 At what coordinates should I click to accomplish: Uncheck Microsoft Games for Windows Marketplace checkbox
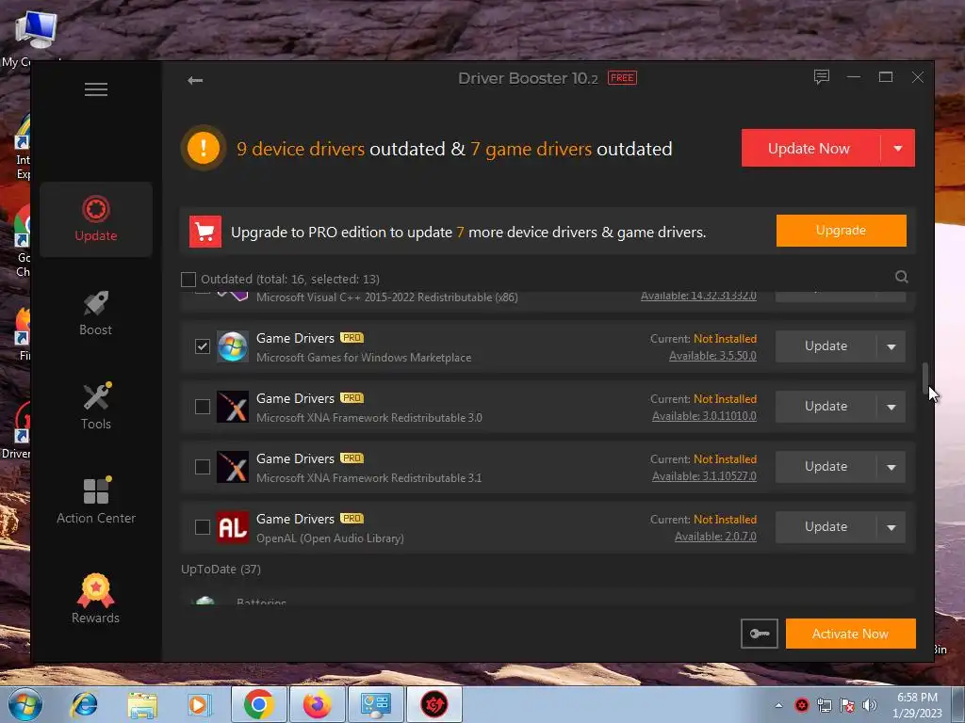tap(203, 346)
